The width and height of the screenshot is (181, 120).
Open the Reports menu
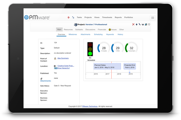tap(118, 17)
